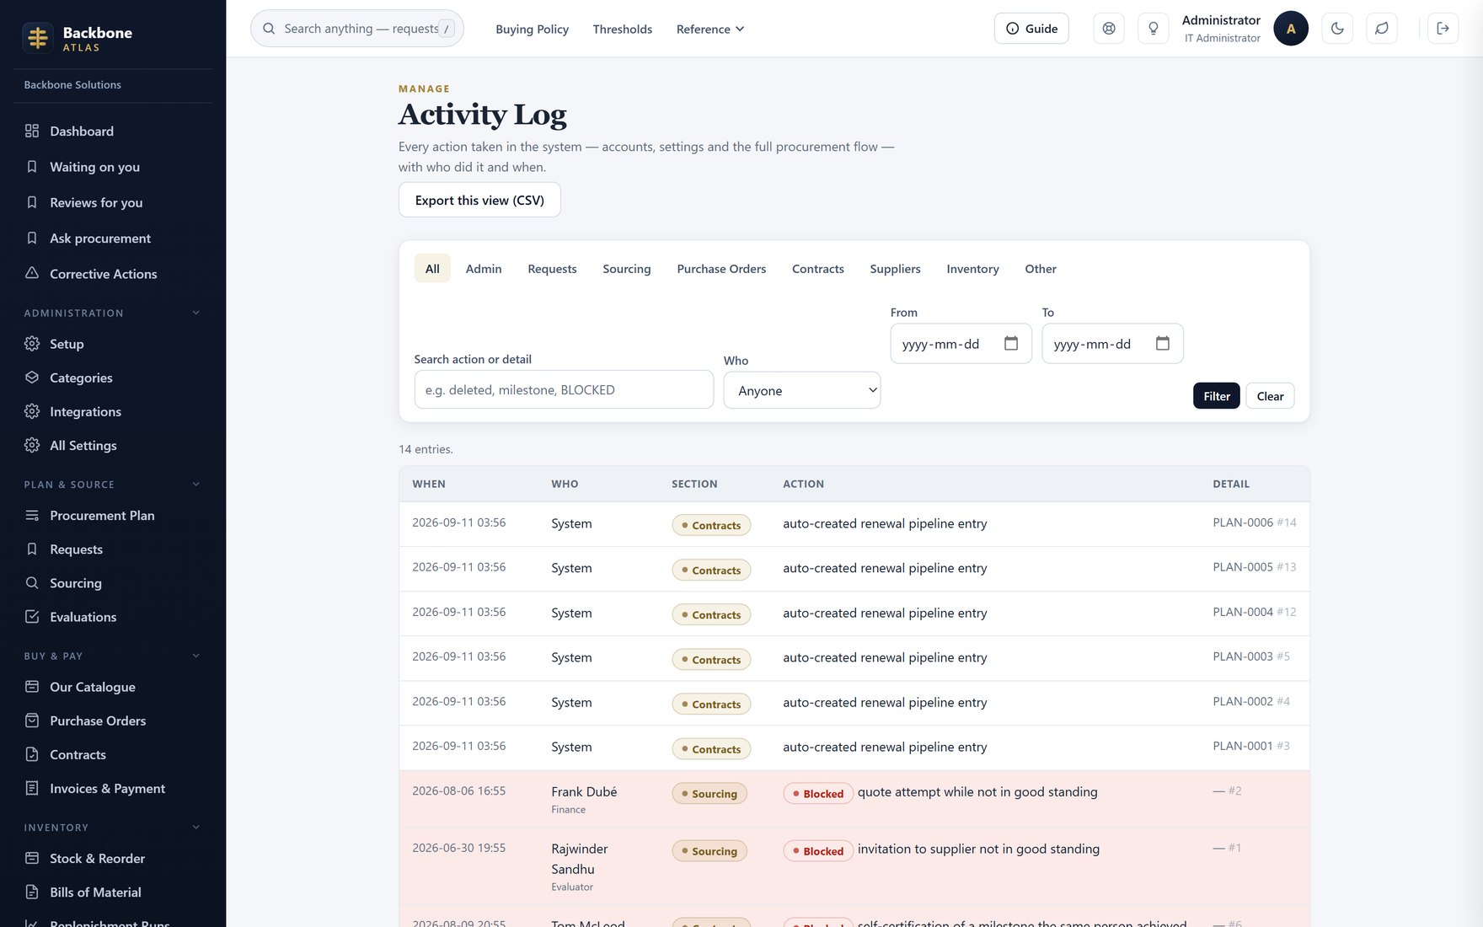Switch to the Other tab

coord(1041,268)
